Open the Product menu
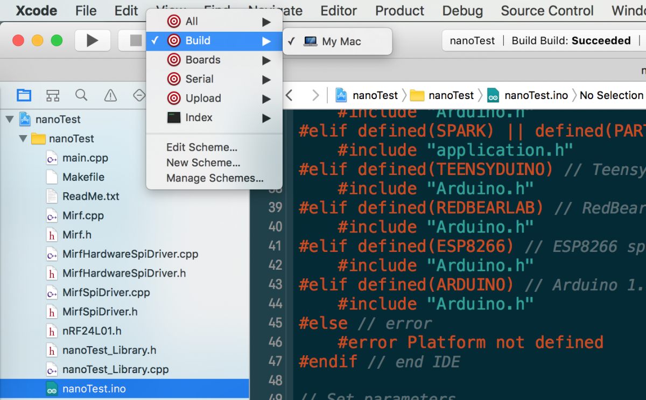This screenshot has width=646, height=400. [400, 11]
